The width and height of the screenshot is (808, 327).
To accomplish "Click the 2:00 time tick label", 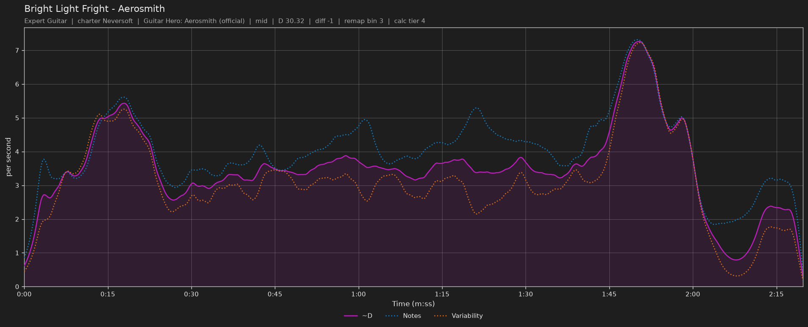I will (693, 294).
